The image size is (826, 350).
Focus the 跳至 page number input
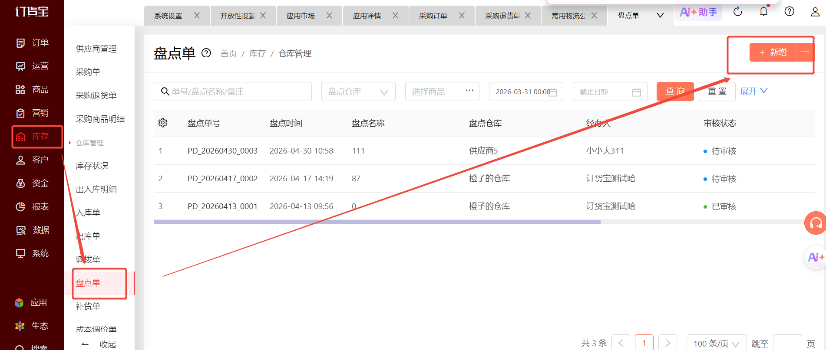(787, 343)
